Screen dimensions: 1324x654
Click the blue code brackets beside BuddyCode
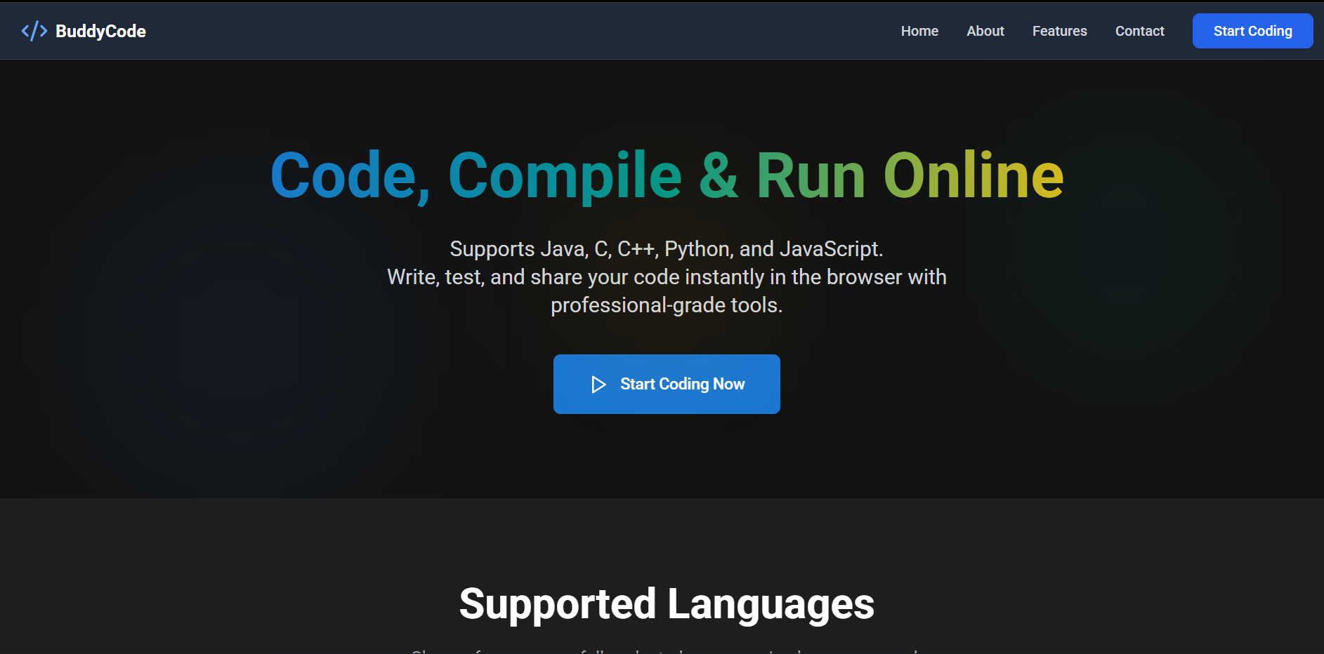tap(34, 30)
